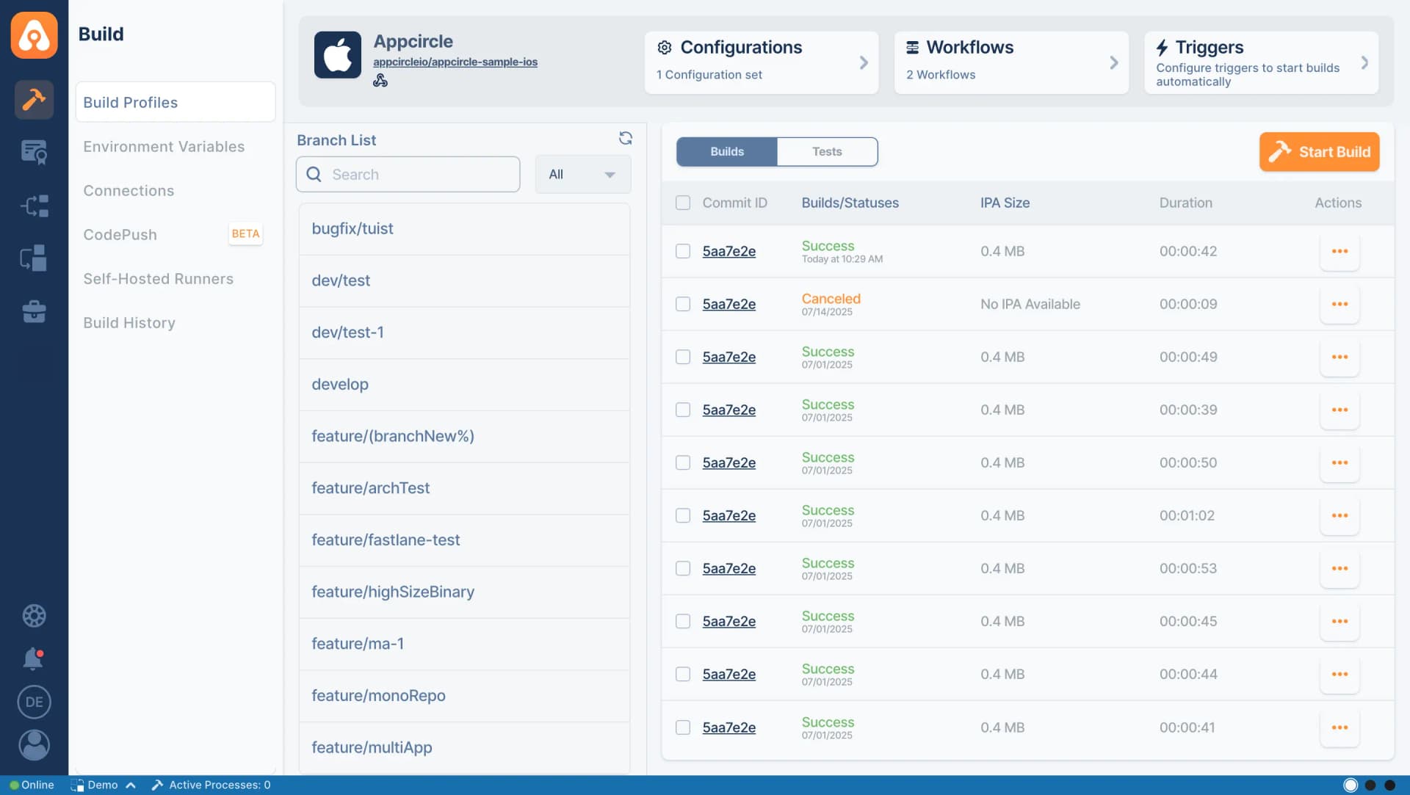Open the help lifebuoy icon
This screenshot has height=795, width=1410.
tap(34, 616)
